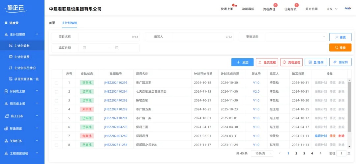The image size is (356, 164).
Task: Click the 重置 button
Action: click(x=340, y=37)
